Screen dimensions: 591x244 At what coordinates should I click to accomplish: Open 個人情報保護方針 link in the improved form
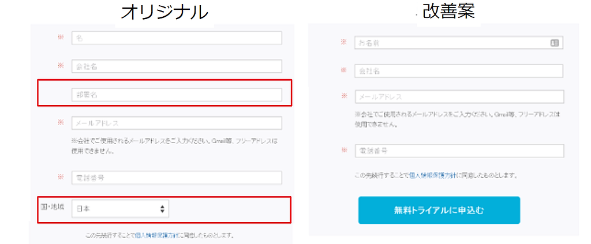point(433,175)
